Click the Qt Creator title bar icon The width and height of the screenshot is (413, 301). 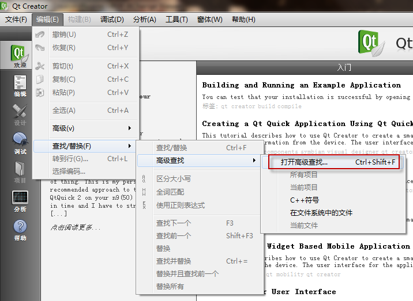3,6
